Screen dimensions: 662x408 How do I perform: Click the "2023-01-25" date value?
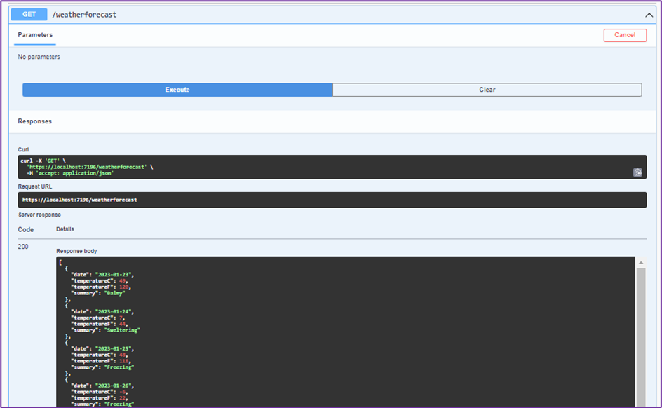[113, 349]
